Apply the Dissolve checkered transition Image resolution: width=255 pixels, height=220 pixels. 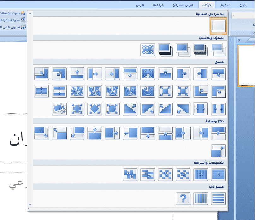(x=148, y=49)
